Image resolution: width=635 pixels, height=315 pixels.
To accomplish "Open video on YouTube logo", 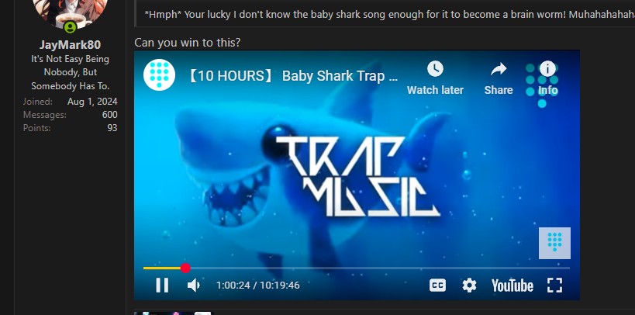I will 512,286.
